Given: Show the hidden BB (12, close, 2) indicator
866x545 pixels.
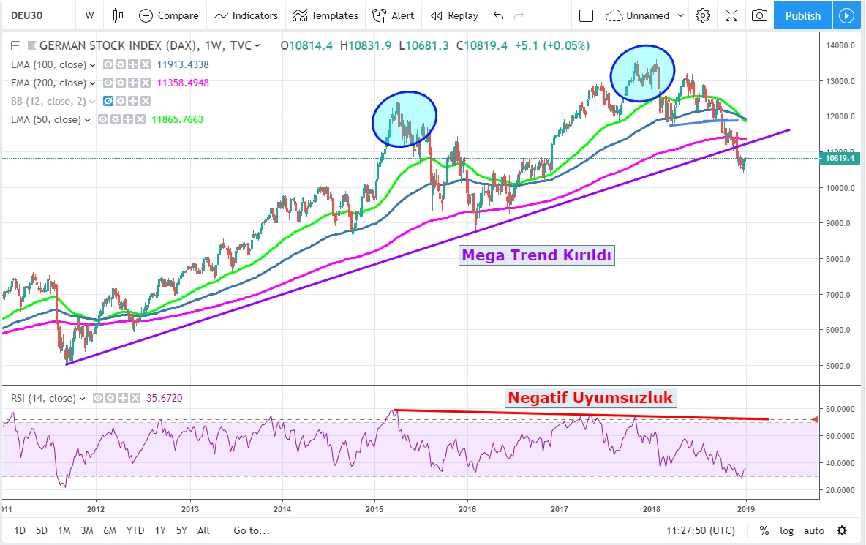Looking at the screenshot, I should [x=109, y=101].
